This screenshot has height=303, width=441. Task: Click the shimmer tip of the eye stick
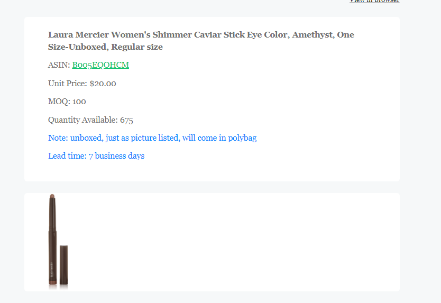click(x=52, y=196)
